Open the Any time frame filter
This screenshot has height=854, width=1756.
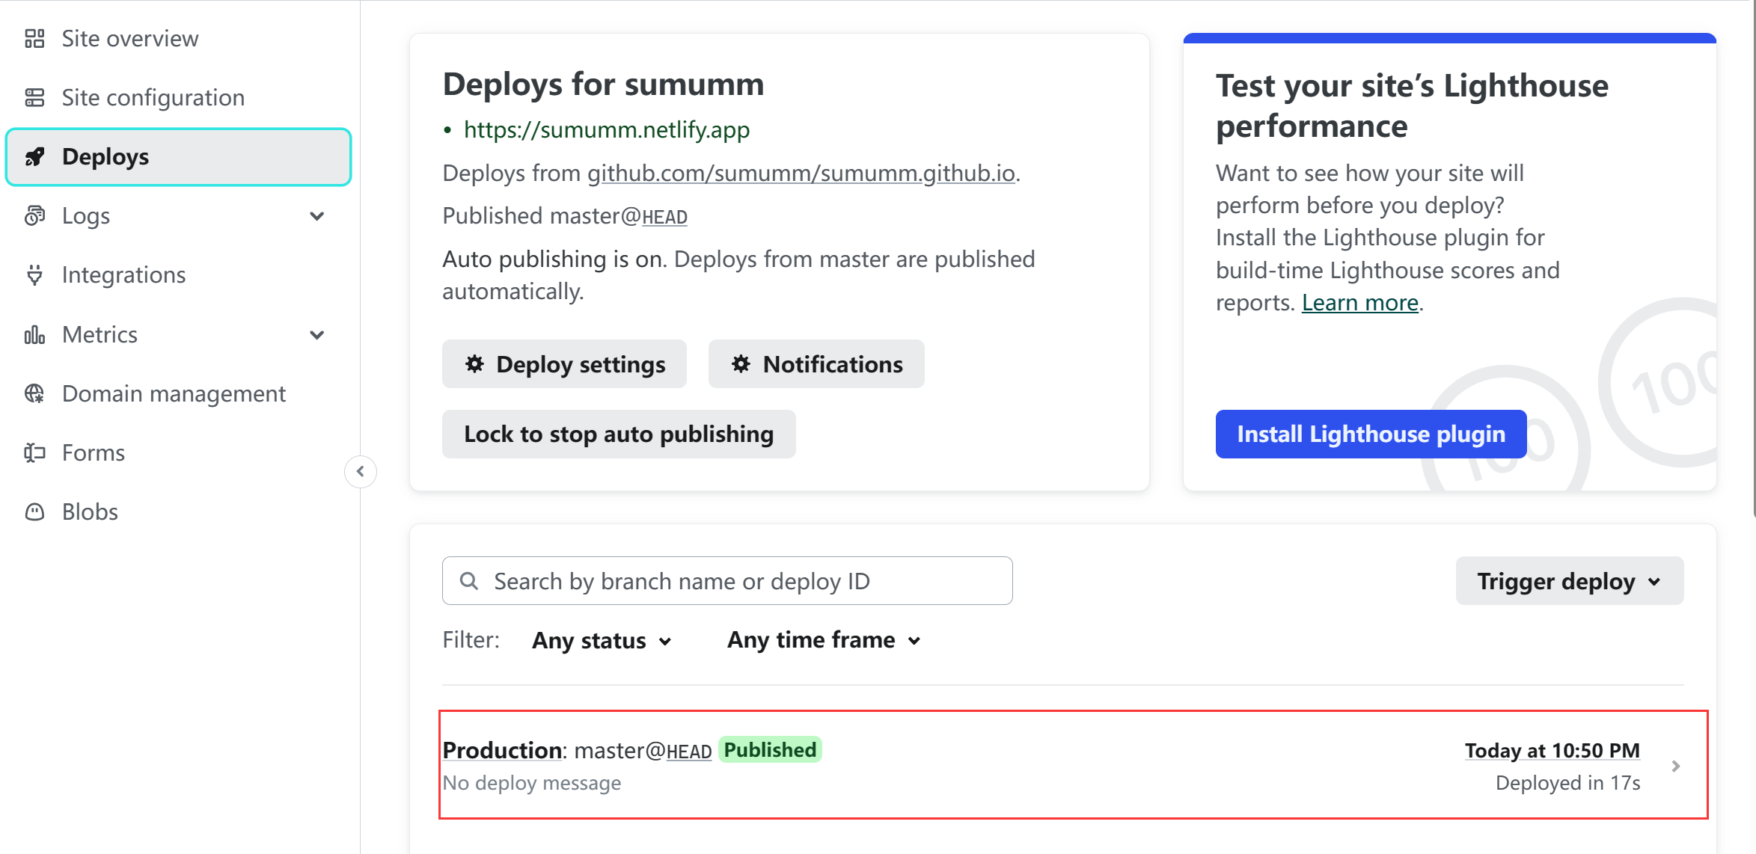(824, 639)
